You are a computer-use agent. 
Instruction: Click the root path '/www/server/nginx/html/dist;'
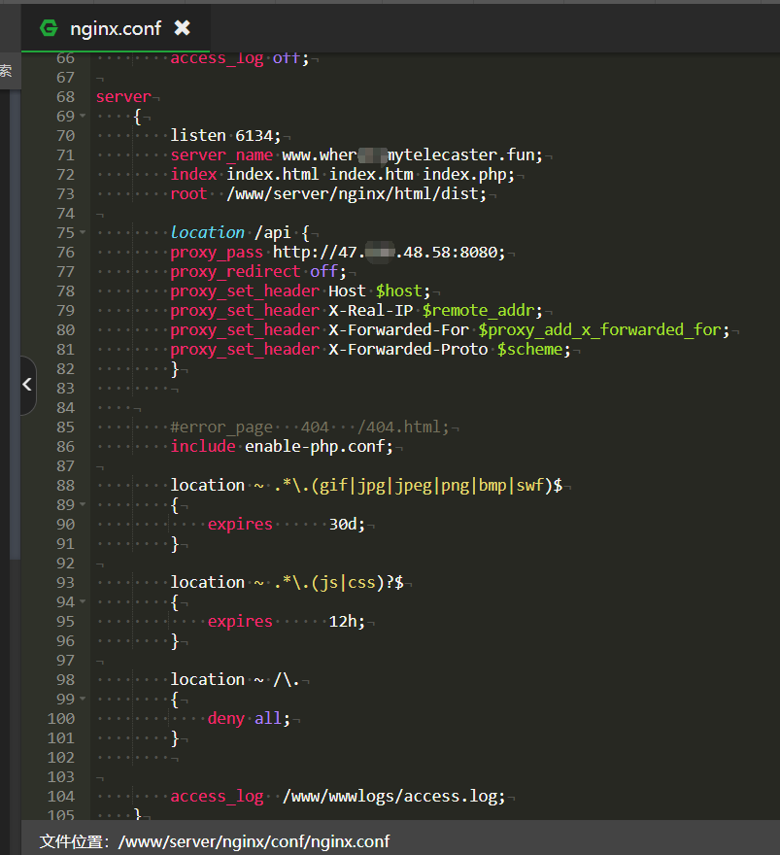[x=356, y=193]
